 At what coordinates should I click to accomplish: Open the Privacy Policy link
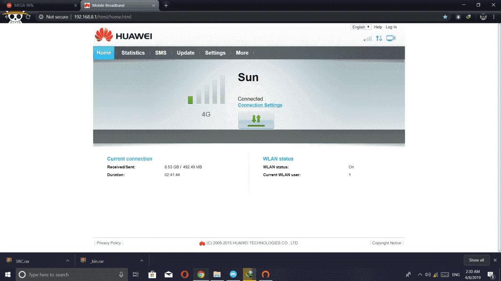tap(109, 243)
